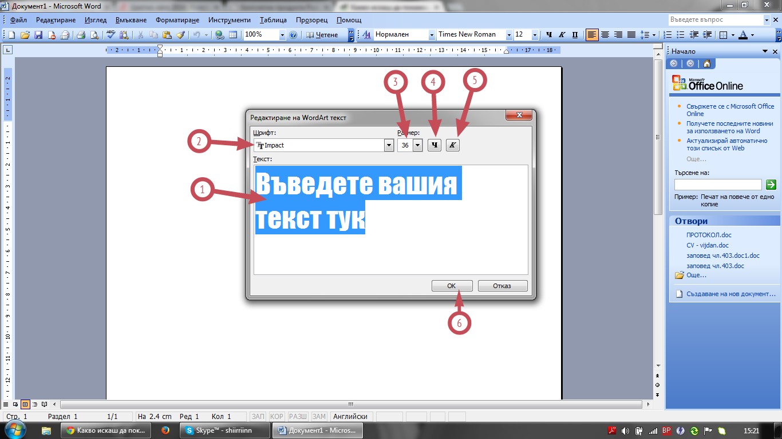This screenshot has height=439, width=782.
Task: Toggle Bold in Word formatting toolbar
Action: [549, 35]
